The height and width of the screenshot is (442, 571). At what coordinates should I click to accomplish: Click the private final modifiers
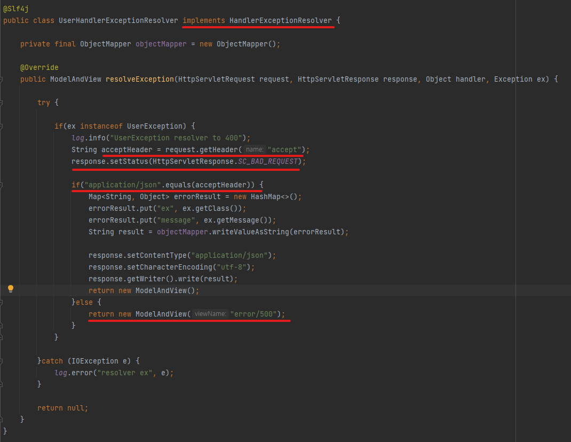(x=48, y=44)
